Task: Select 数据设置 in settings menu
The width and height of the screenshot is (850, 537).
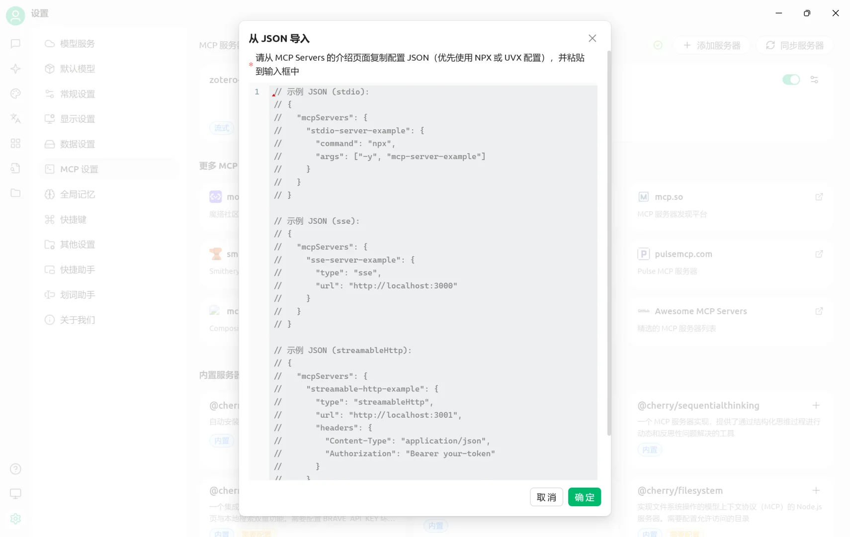Action: click(108, 144)
